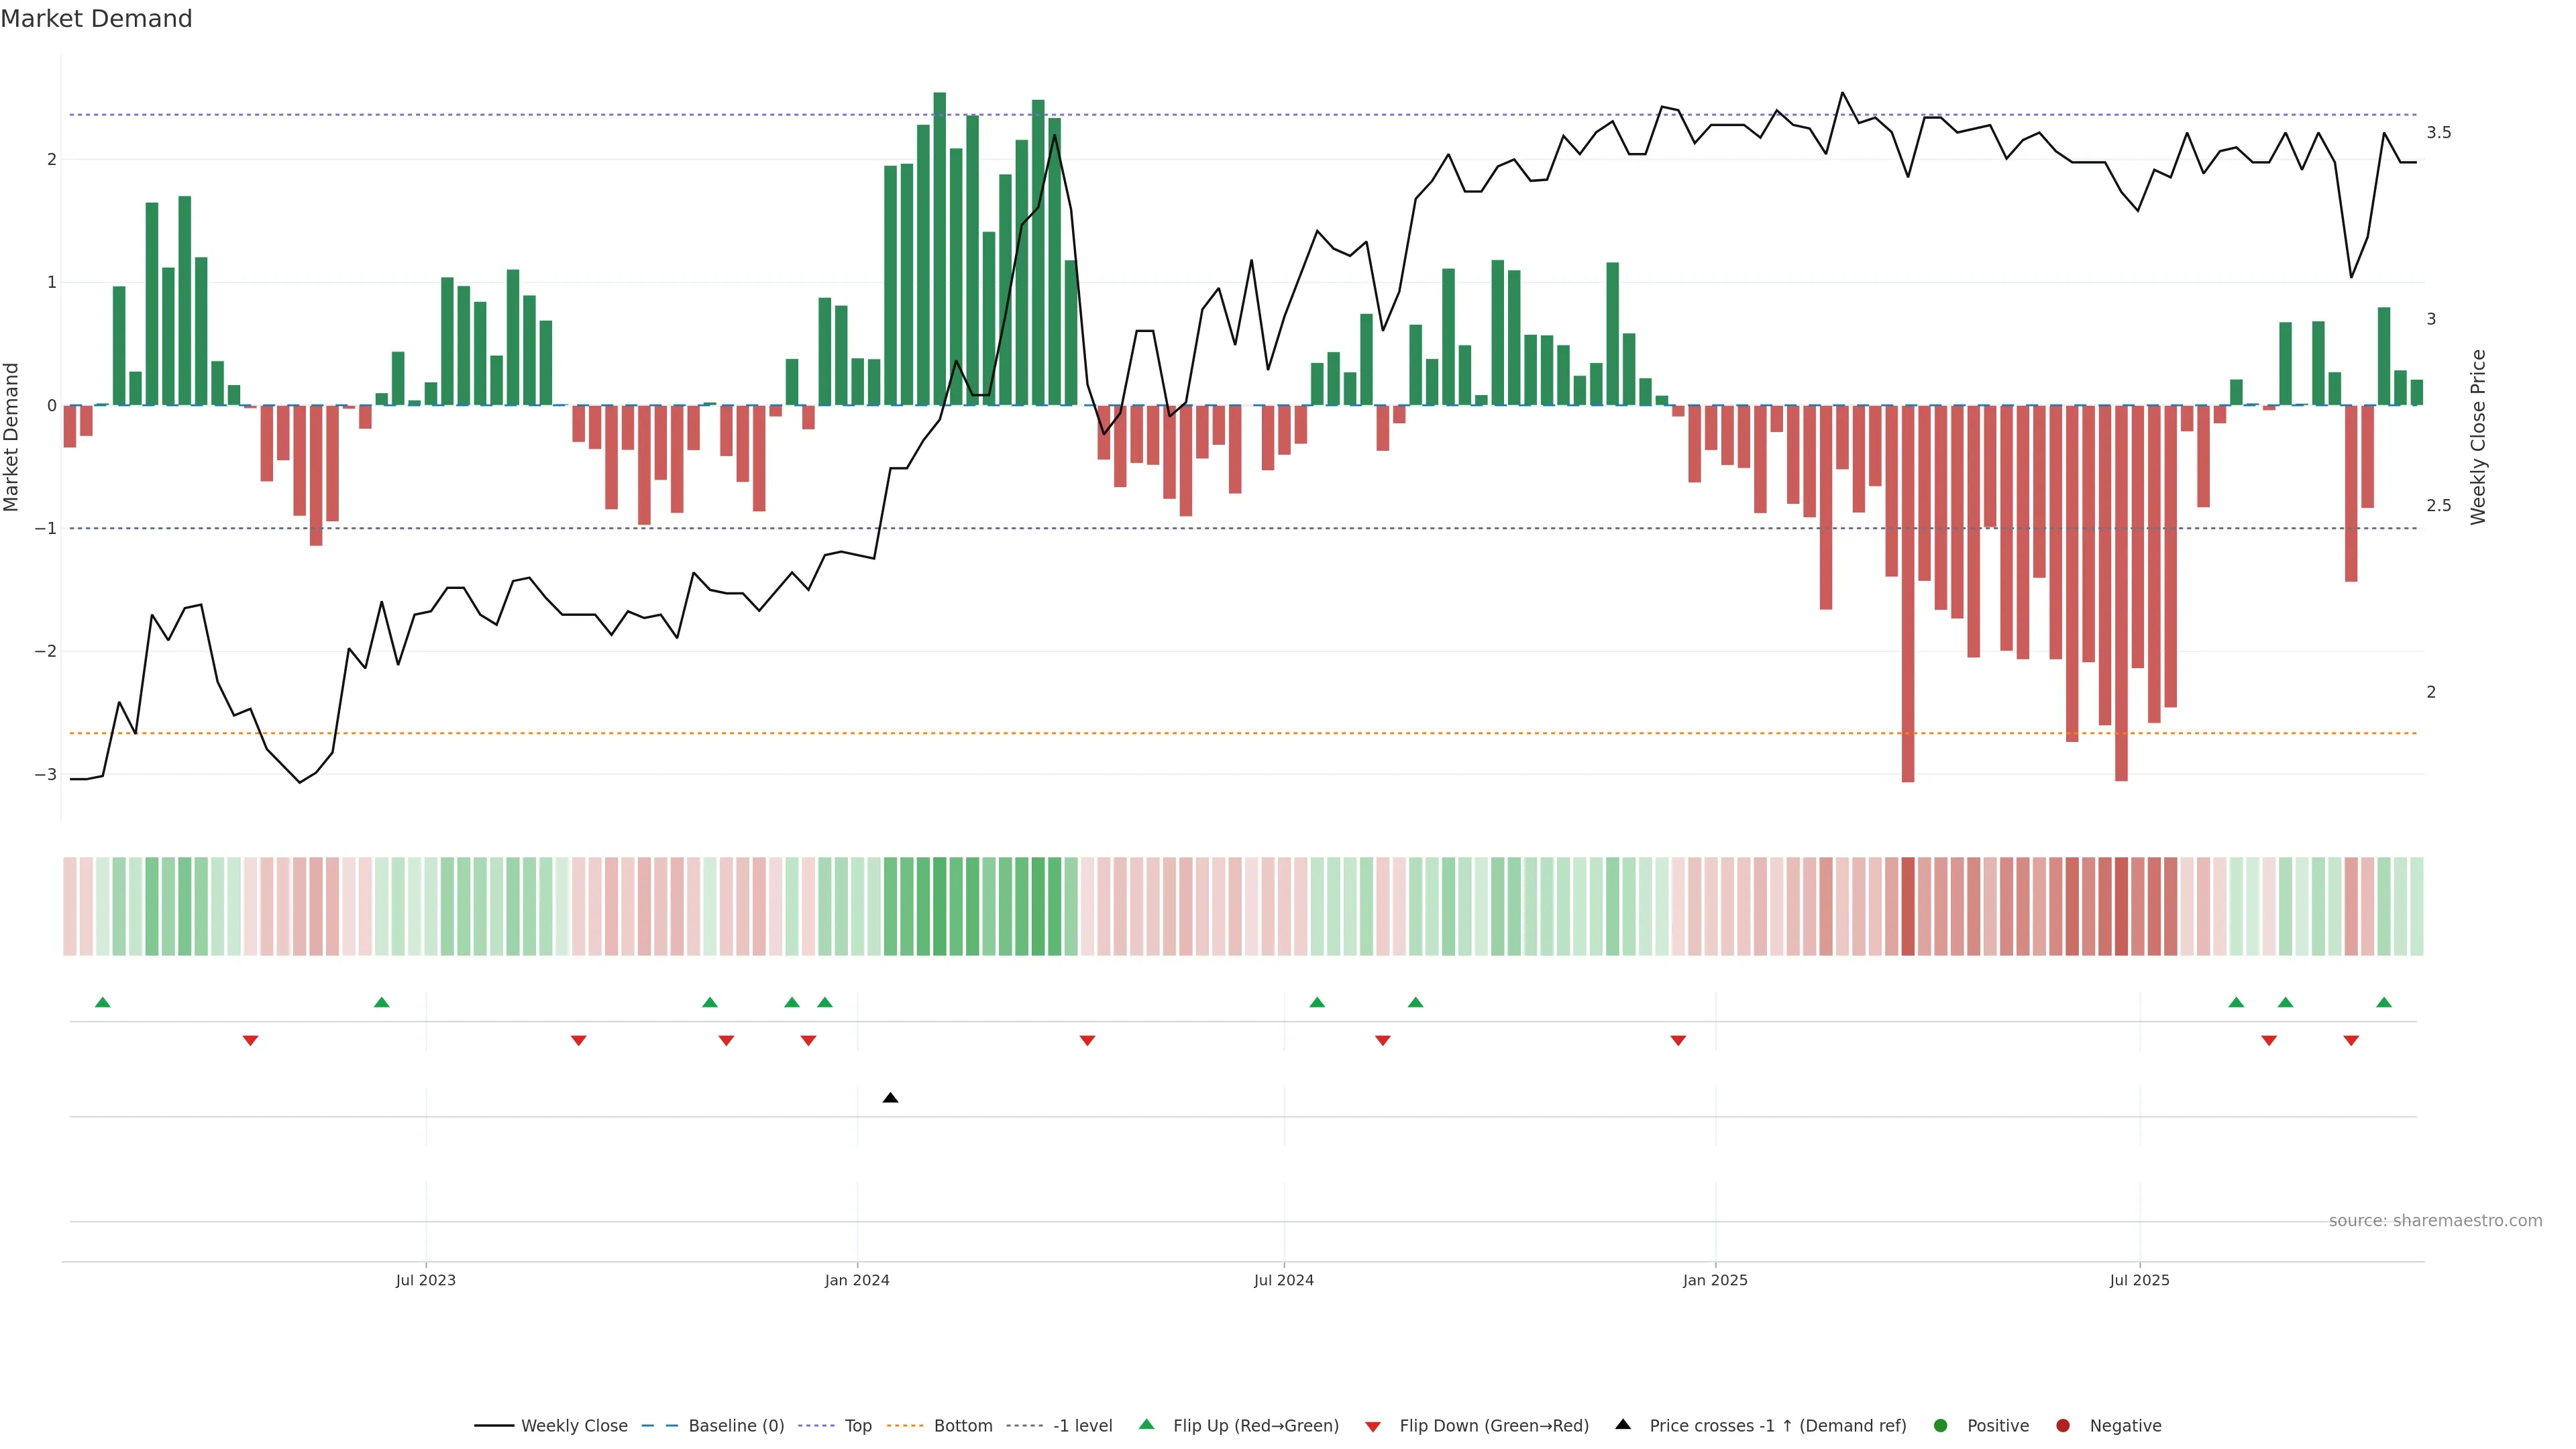Viewport: 2576px width, 1449px height.
Task: Click the Positive green circle legend icon
Action: tap(1941, 1426)
